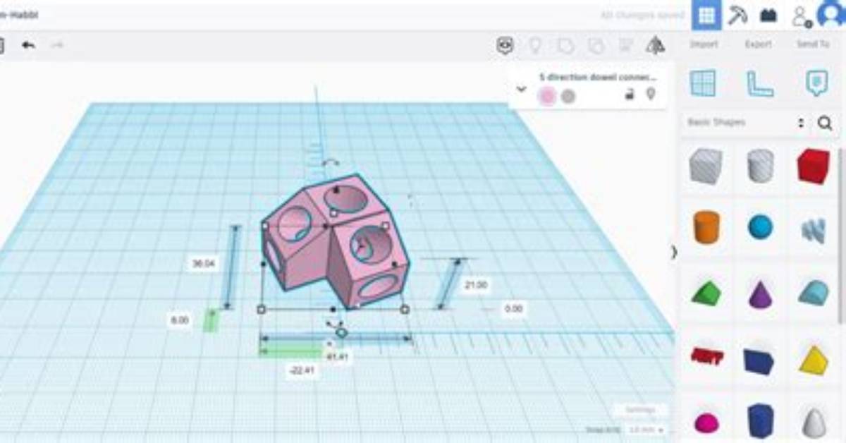Pick the striped Cylinder hole shape

761,167
